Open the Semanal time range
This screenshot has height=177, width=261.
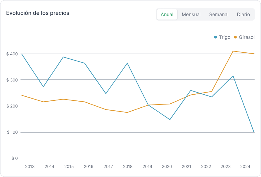coord(219,14)
